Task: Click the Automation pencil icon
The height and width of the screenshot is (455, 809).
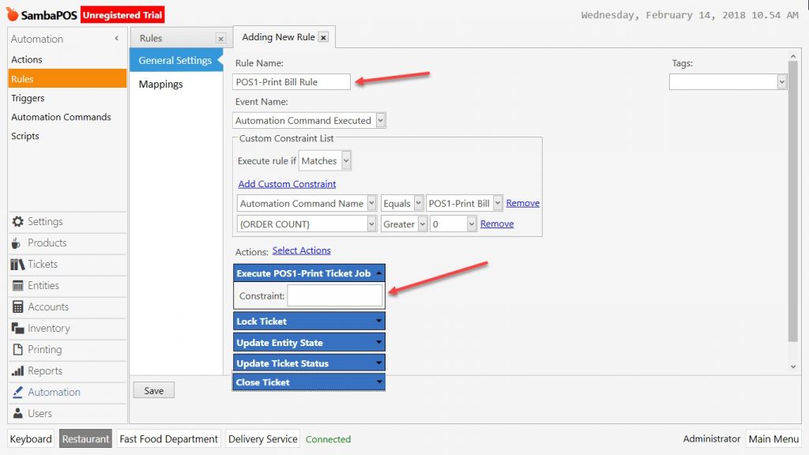Action: click(x=17, y=392)
